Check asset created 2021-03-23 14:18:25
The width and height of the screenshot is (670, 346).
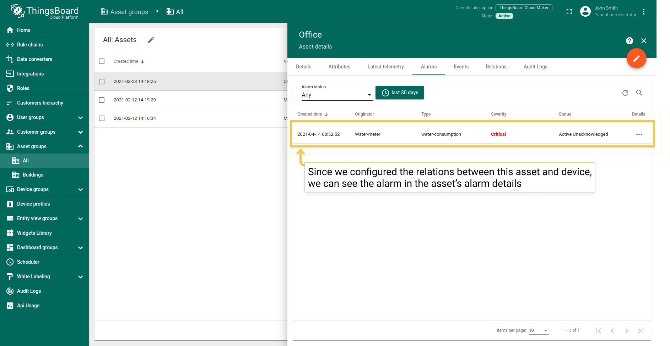(102, 82)
